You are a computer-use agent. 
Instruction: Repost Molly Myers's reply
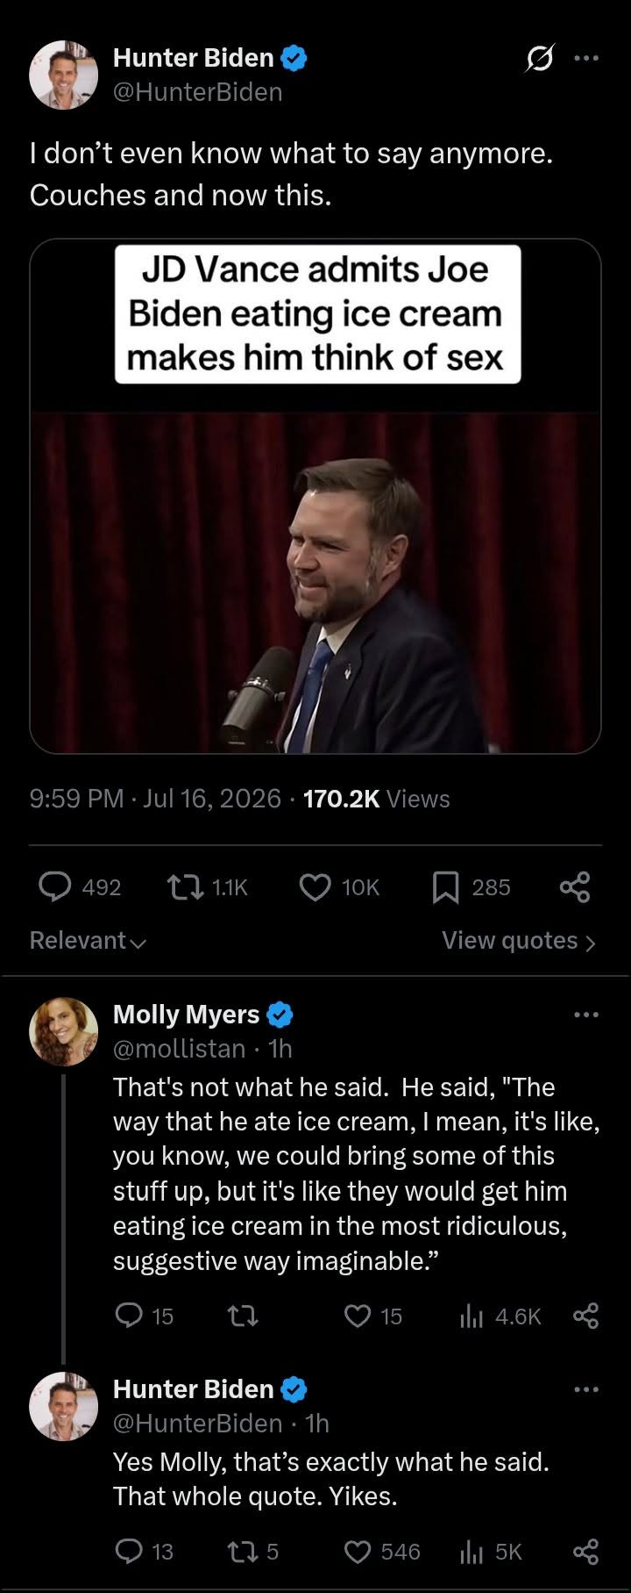tap(243, 1316)
